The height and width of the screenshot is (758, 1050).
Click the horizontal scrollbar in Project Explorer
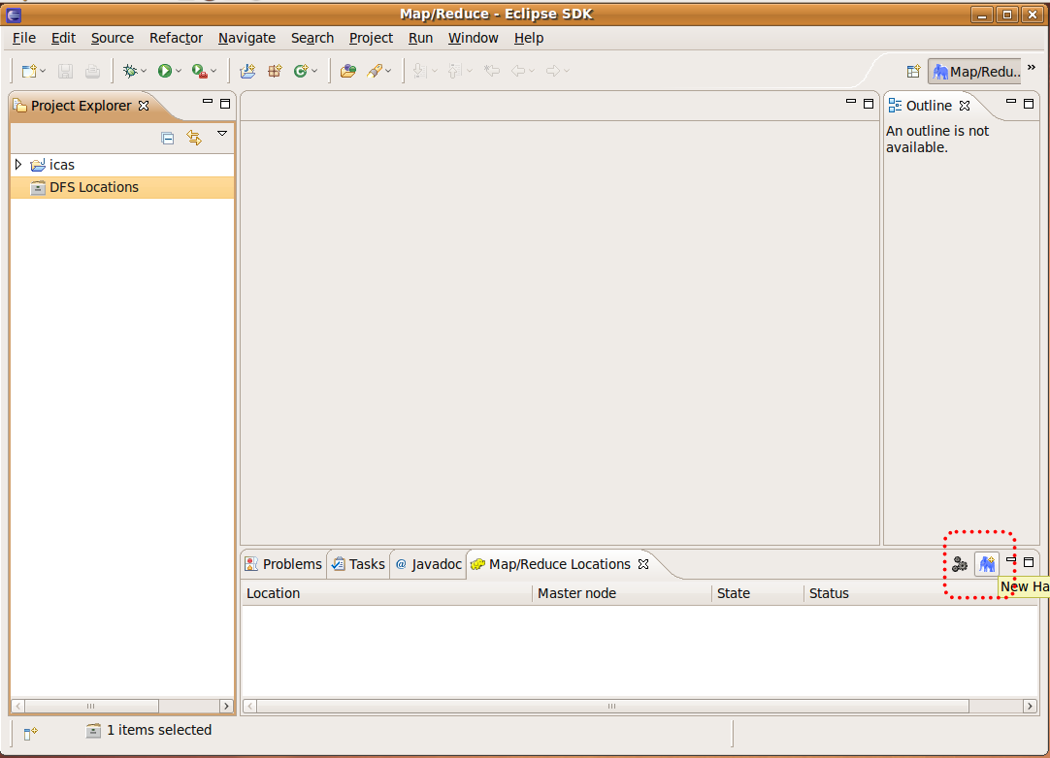pyautogui.click(x=92, y=706)
